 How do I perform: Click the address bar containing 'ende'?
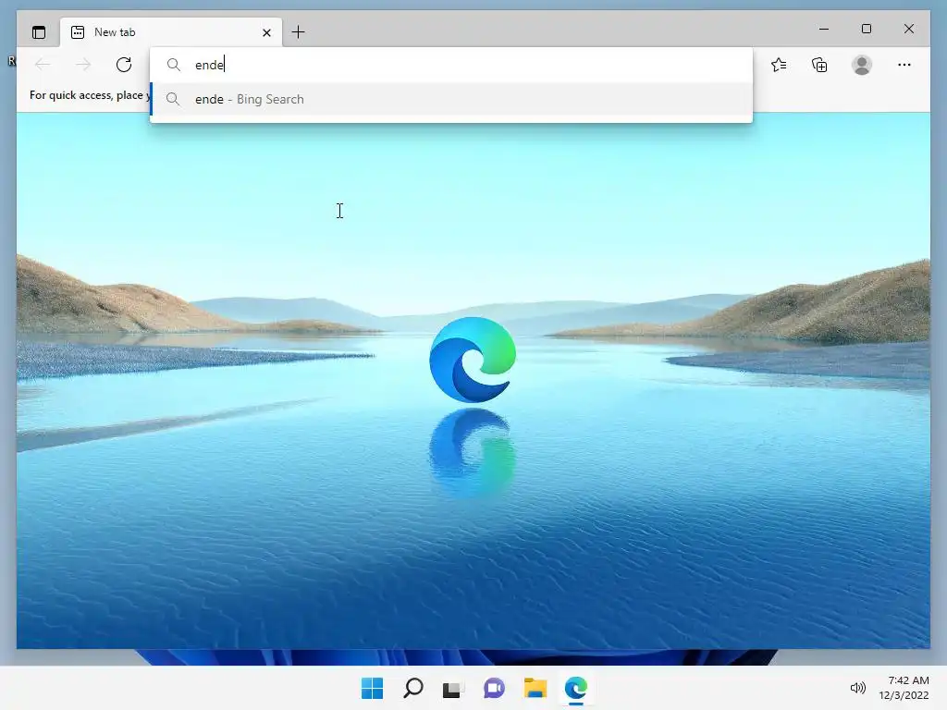coord(451,65)
